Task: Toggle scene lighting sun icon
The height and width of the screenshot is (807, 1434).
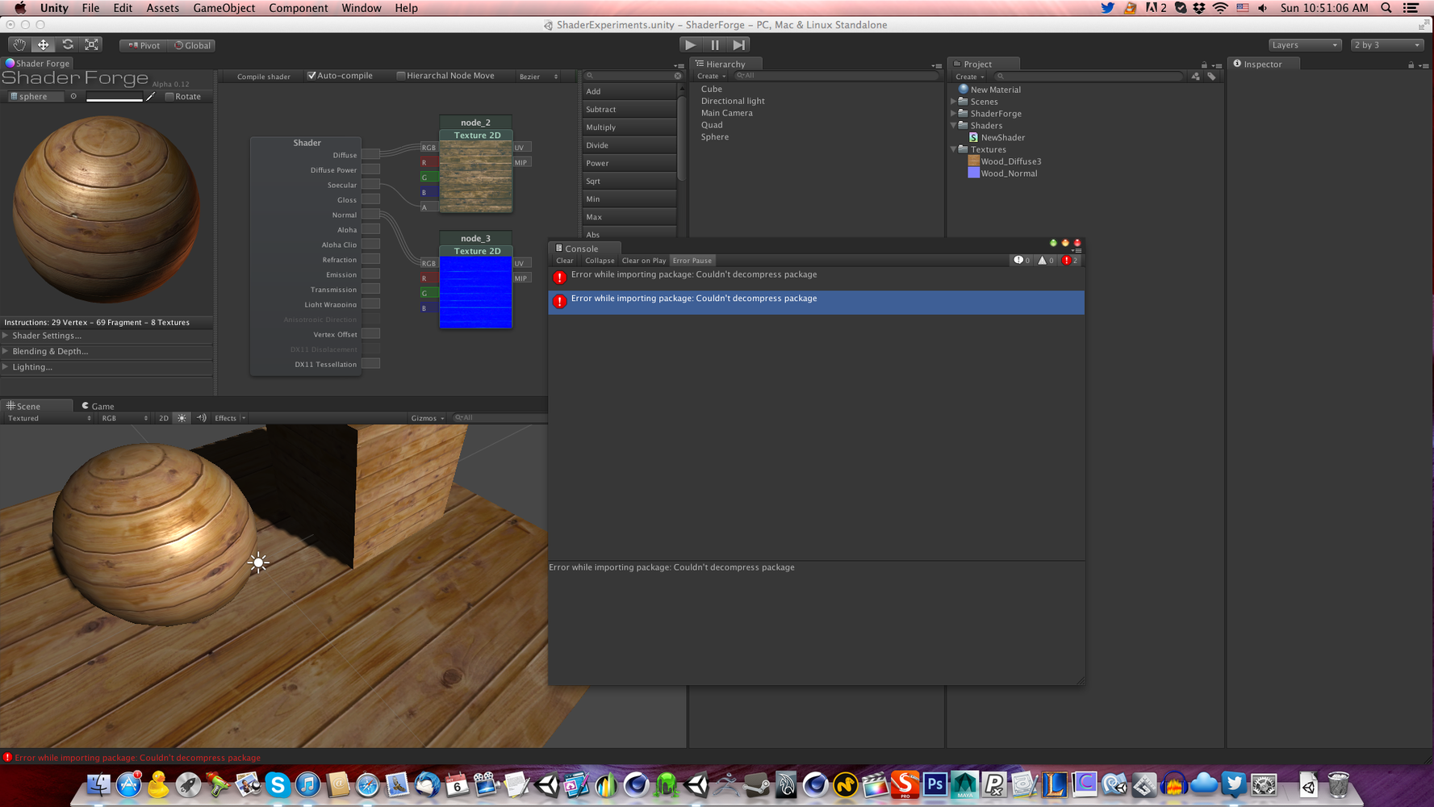Action: pyautogui.click(x=182, y=418)
